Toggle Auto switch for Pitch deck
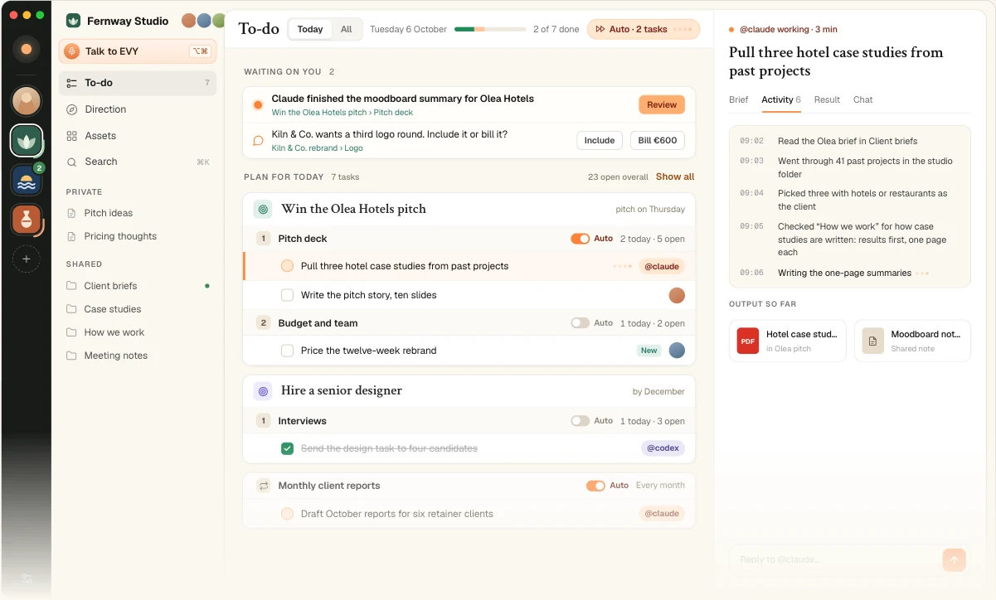 click(x=580, y=239)
